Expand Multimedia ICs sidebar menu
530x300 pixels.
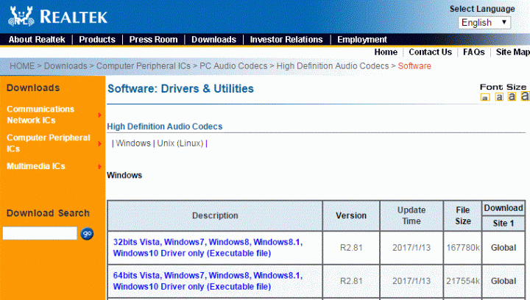99,166
